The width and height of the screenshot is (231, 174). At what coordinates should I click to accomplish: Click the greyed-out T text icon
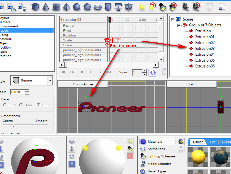pyautogui.click(x=209, y=7)
